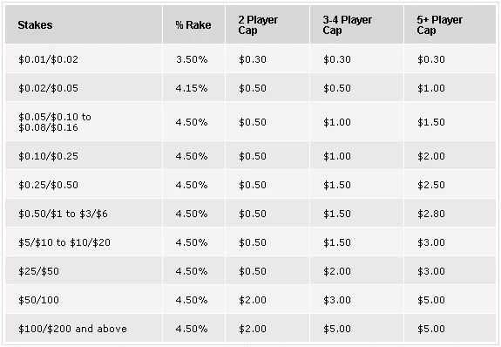The width and height of the screenshot is (501, 347).
Task: Click the $100/$200 and above cell
Action: click(84, 329)
